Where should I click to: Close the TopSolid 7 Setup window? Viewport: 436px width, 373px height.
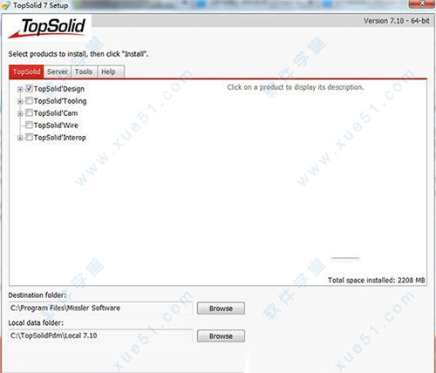tap(422, 3)
